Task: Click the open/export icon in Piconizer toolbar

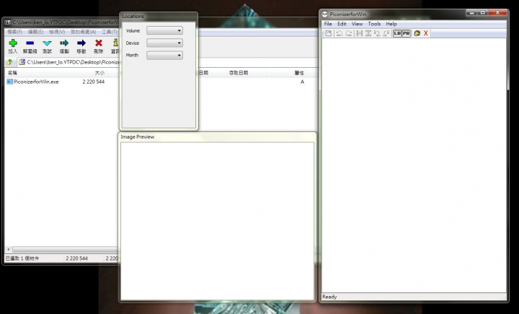Action: 329,33
